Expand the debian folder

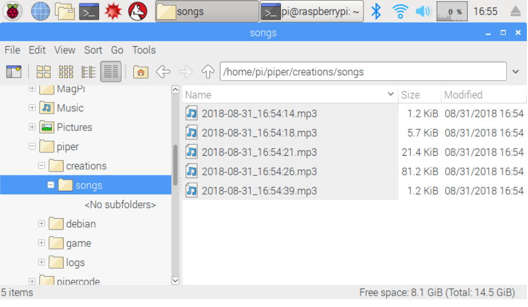click(42, 223)
